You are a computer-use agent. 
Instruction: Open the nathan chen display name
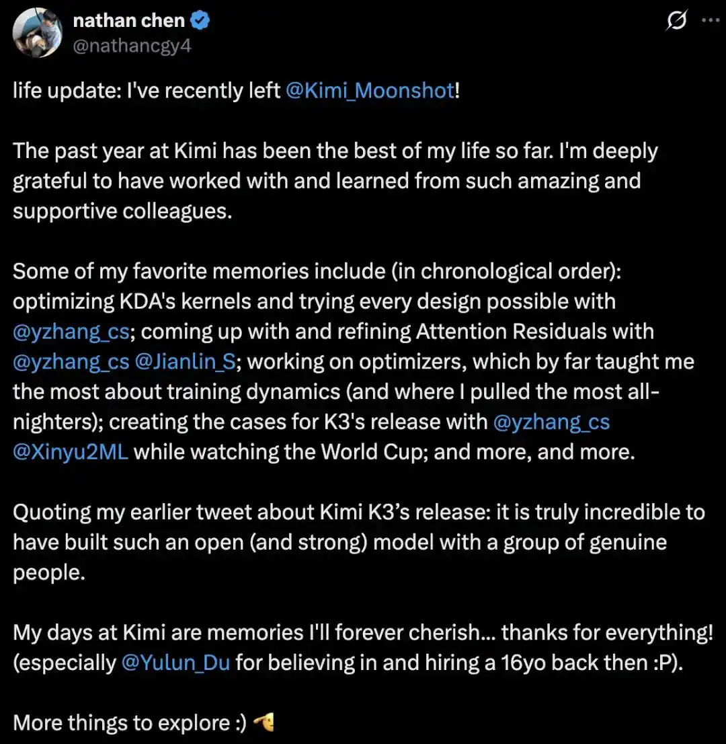[128, 20]
